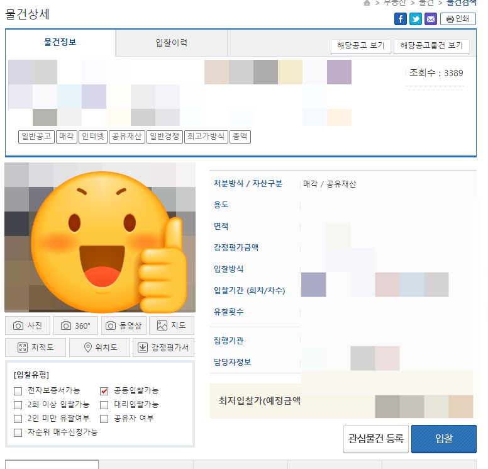Select the 일반공고 tag
Image resolution: width=488 pixels, height=469 pixels.
(36, 137)
